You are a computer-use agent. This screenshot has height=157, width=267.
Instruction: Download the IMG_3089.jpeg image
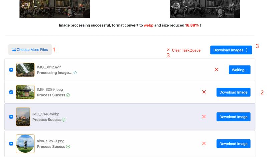[x=233, y=92]
